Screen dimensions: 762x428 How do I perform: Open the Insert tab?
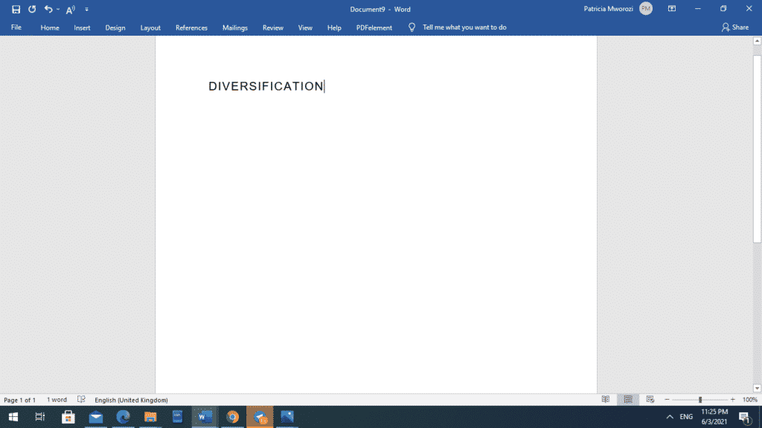(82, 27)
